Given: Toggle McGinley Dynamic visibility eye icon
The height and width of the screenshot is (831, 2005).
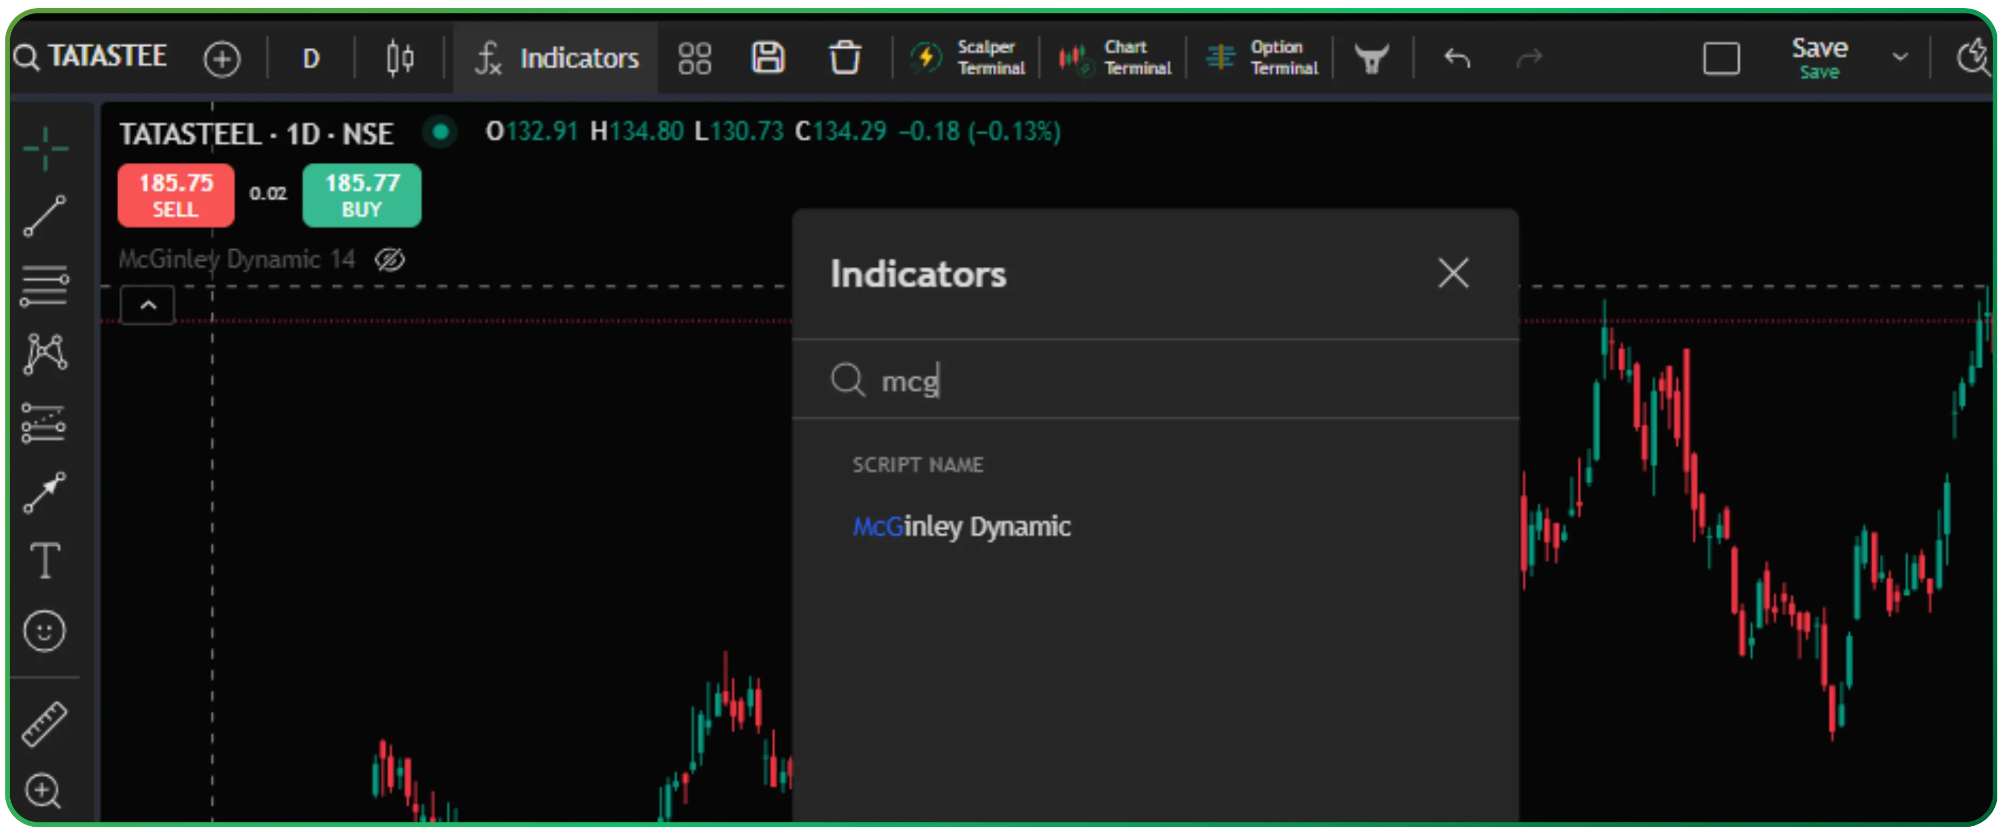Looking at the screenshot, I should (390, 260).
